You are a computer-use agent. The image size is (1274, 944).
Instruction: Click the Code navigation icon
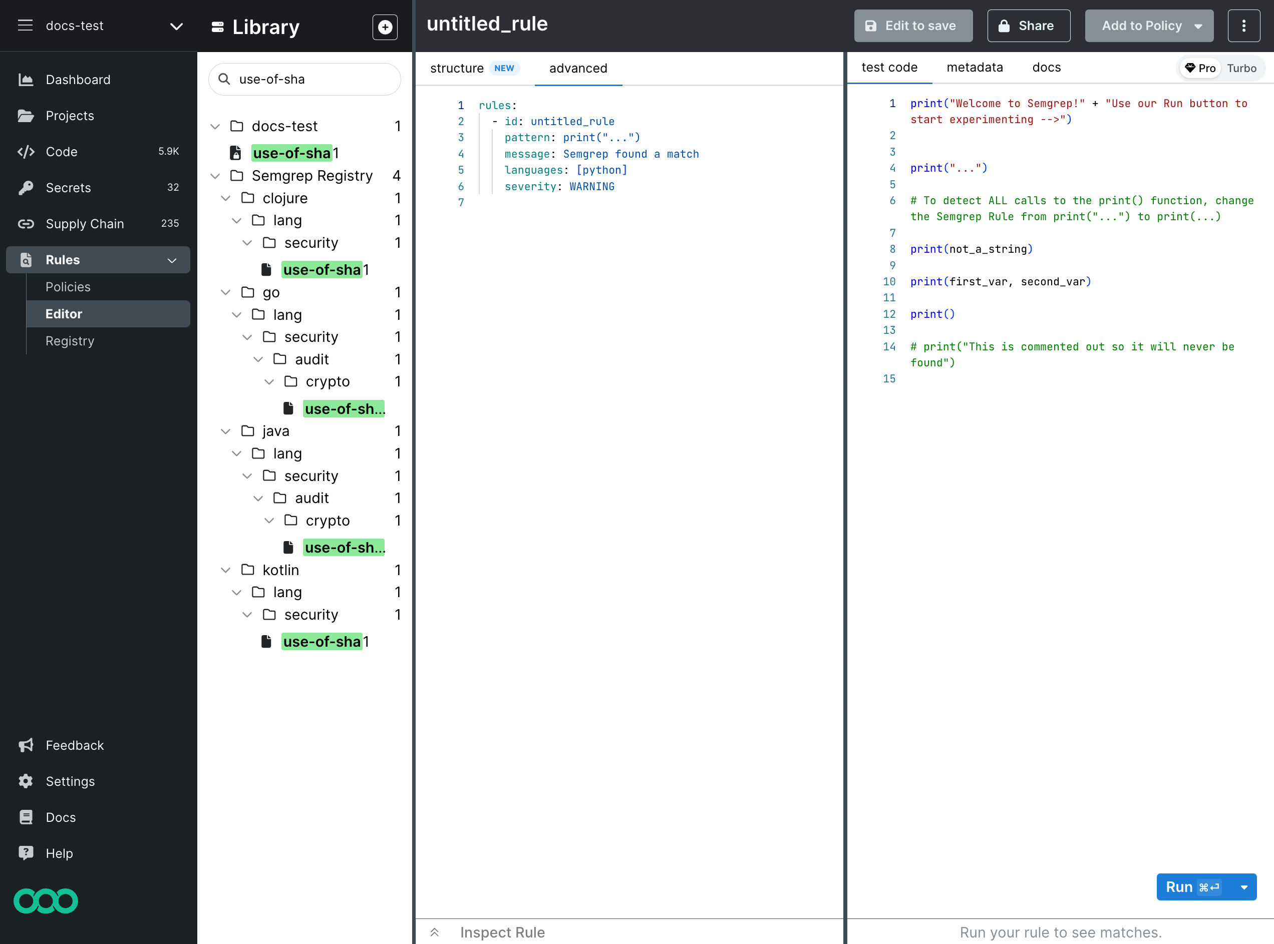tap(24, 151)
